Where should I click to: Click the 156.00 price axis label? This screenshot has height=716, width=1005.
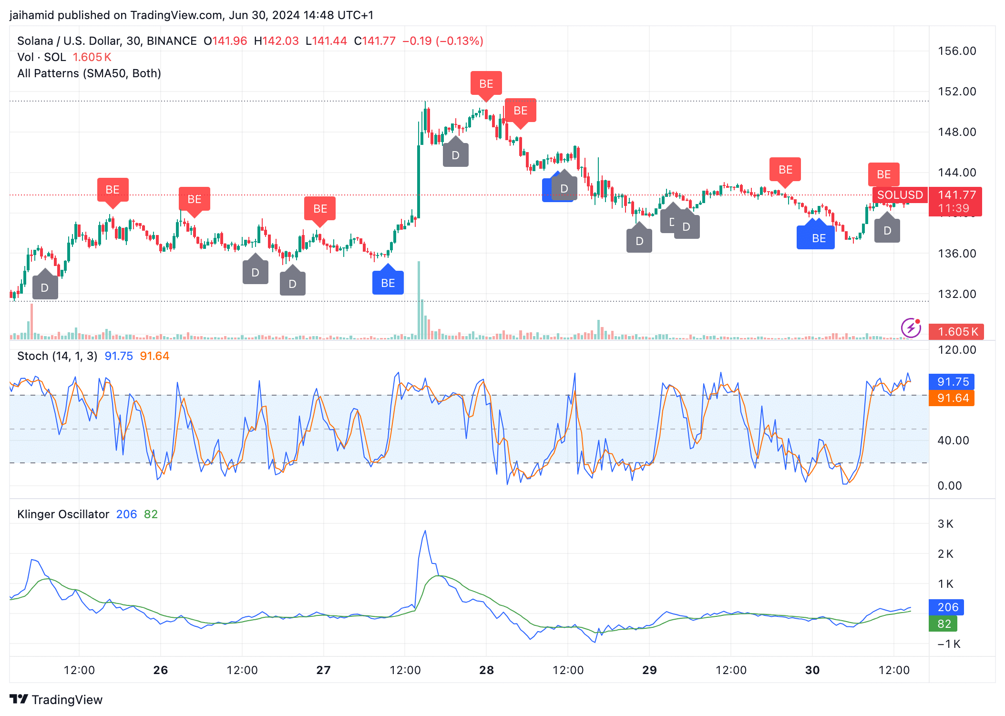(x=957, y=51)
